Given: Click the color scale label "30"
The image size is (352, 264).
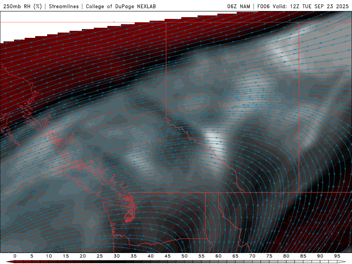Looking at the screenshot, I should (117, 256).
